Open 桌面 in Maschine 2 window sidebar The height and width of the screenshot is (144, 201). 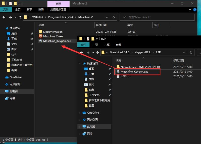click(x=14, y=33)
